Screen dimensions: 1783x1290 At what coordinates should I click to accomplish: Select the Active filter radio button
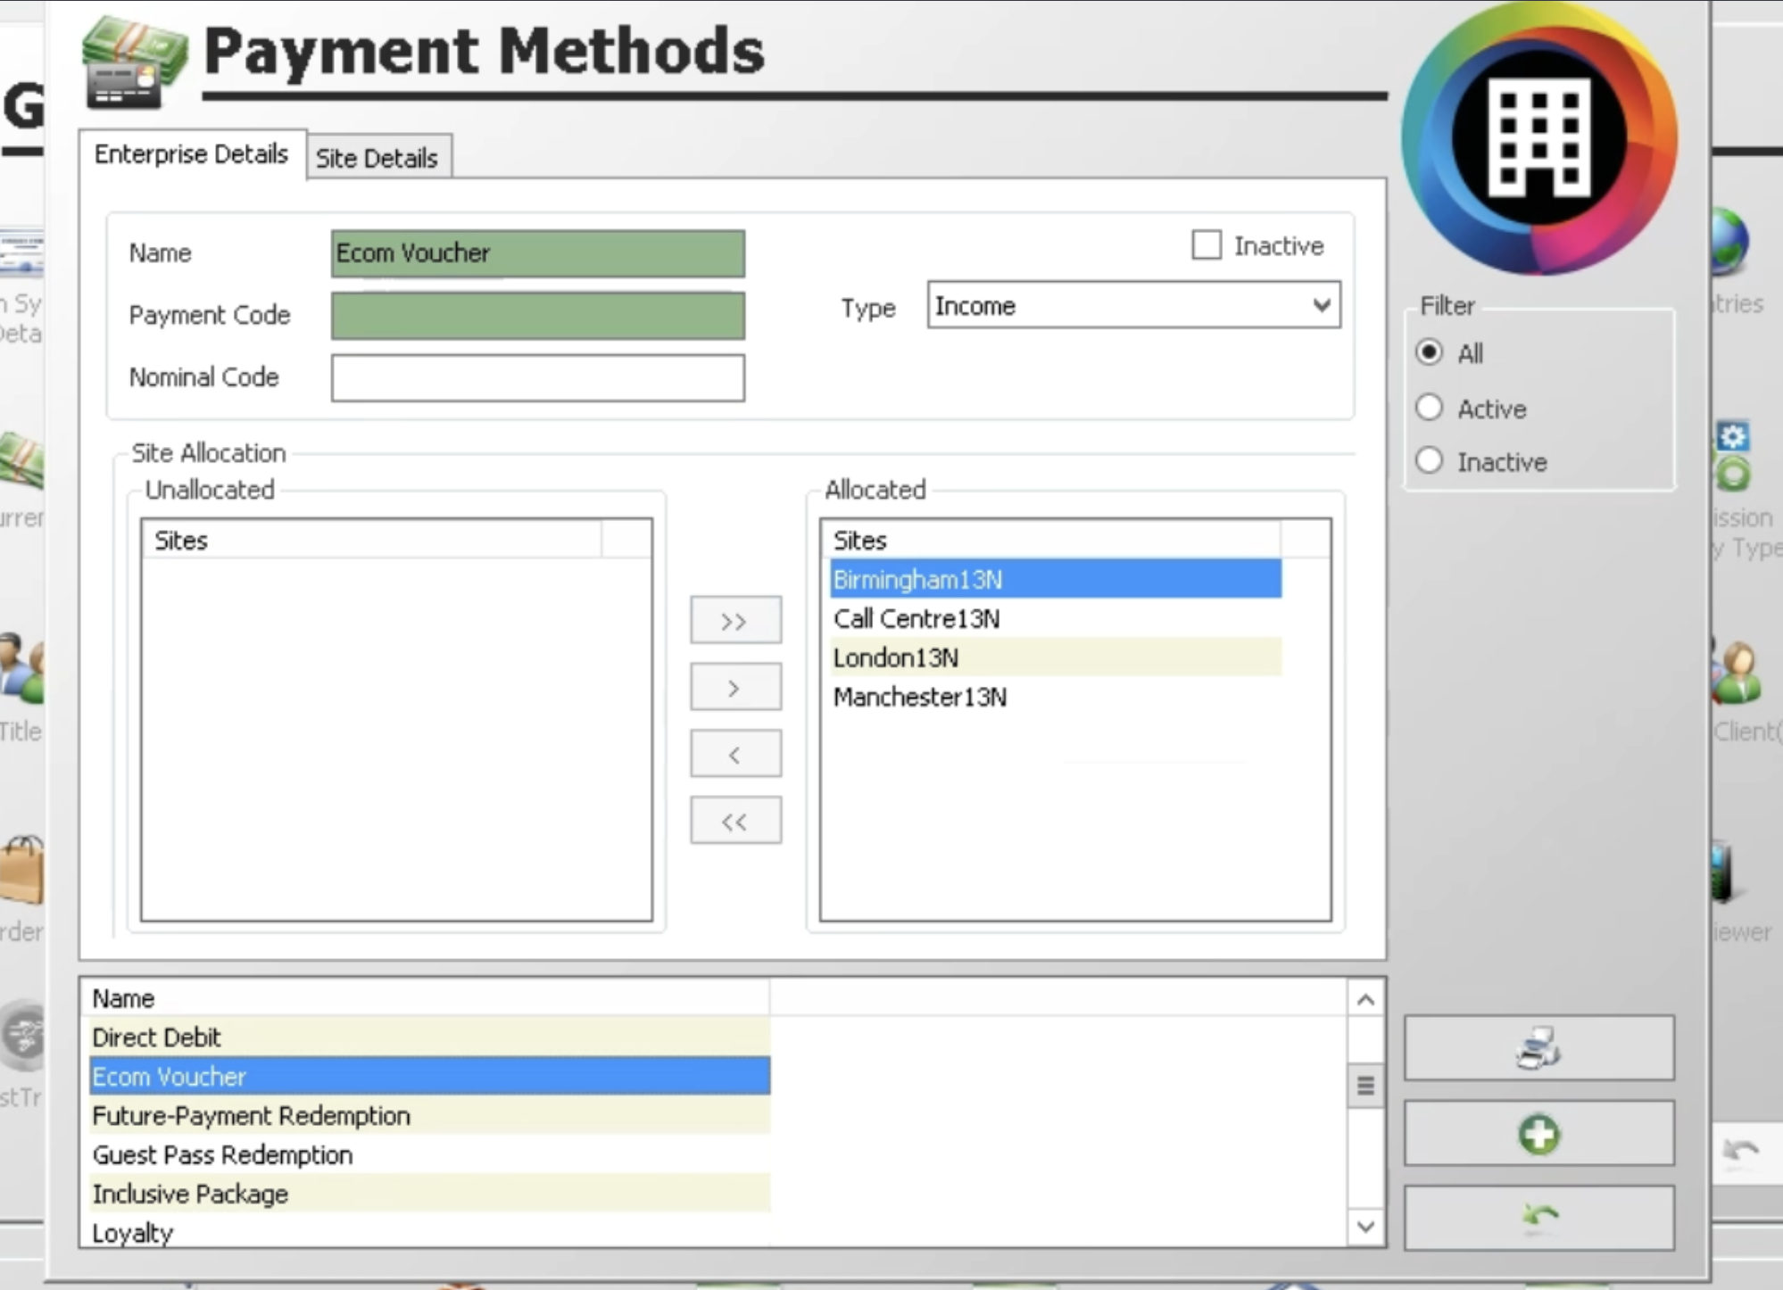tap(1430, 408)
